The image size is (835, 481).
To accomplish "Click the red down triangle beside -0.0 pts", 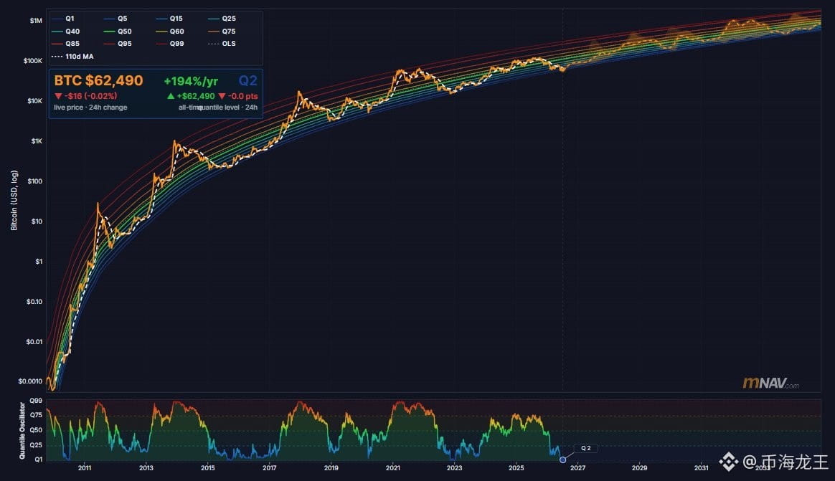I will (x=222, y=96).
